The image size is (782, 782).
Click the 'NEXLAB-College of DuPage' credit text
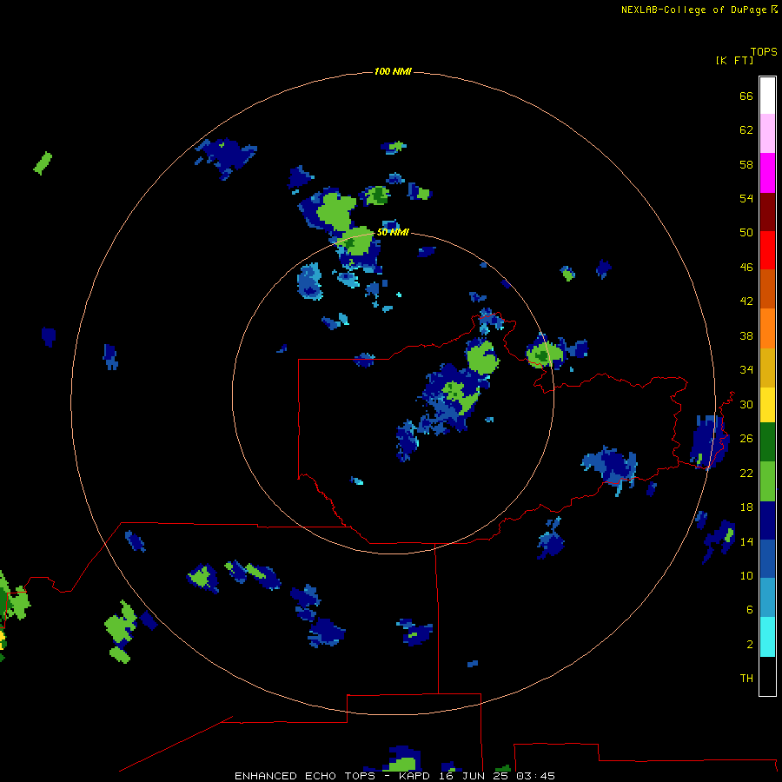click(693, 10)
